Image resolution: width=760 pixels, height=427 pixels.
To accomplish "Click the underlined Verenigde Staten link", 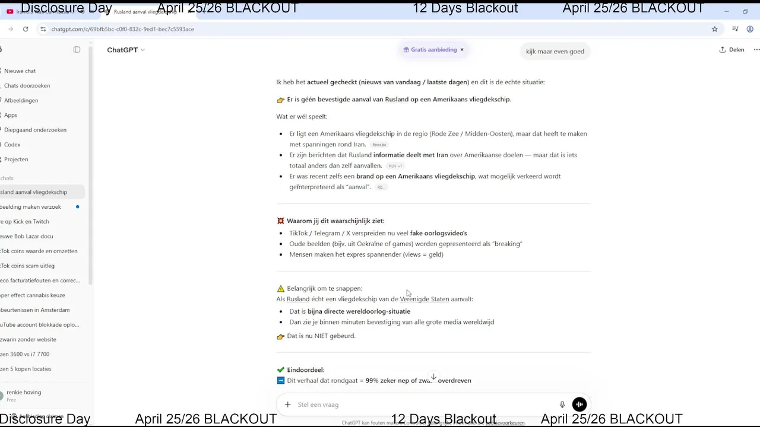I will [x=425, y=299].
